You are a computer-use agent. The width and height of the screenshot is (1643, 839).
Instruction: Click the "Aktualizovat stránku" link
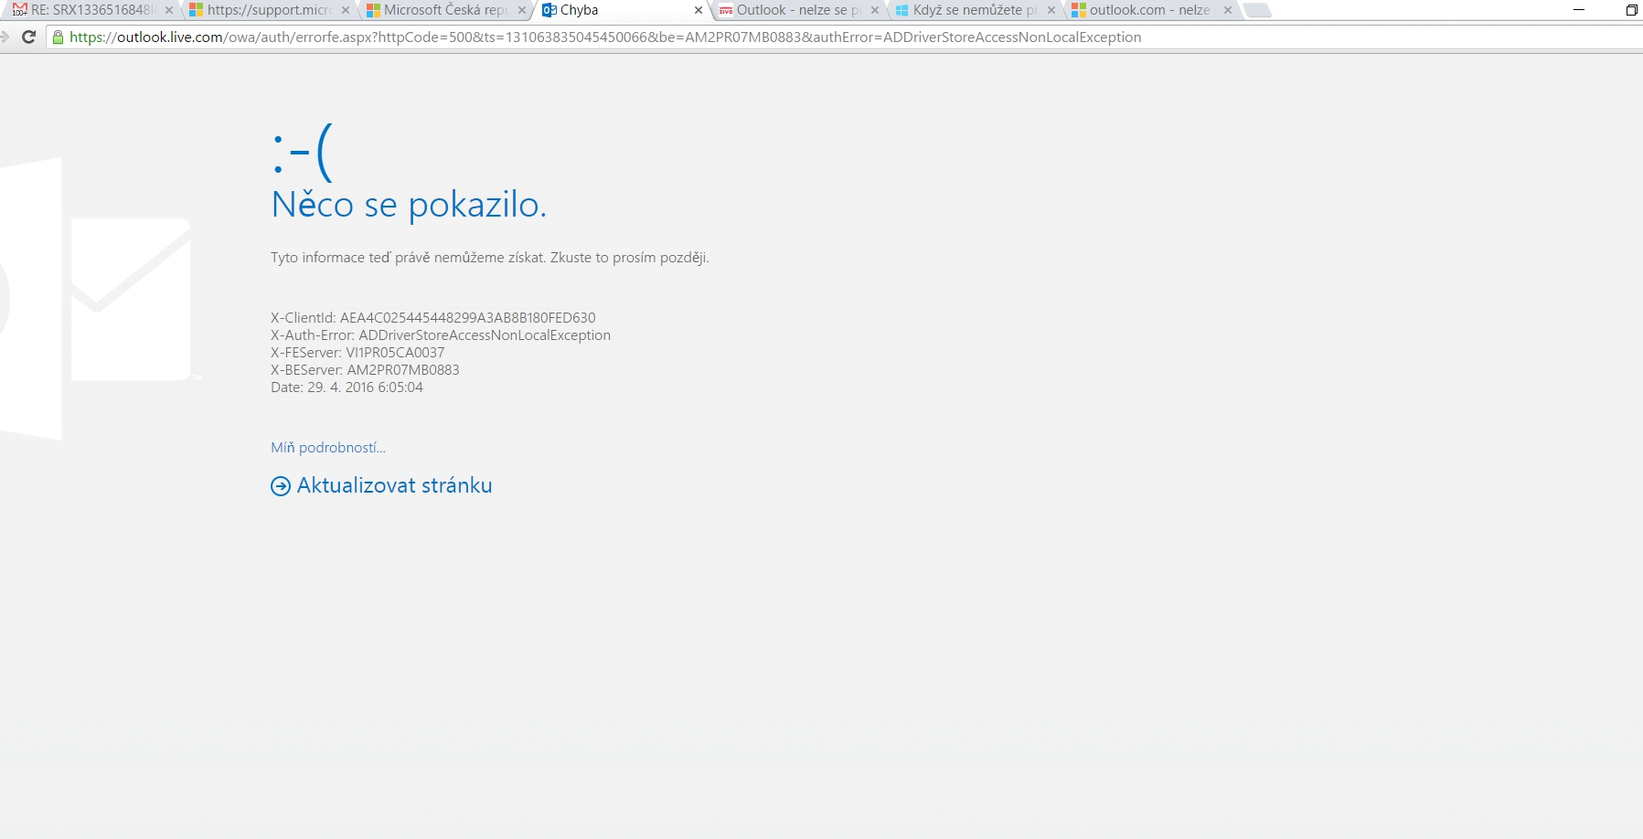(381, 485)
